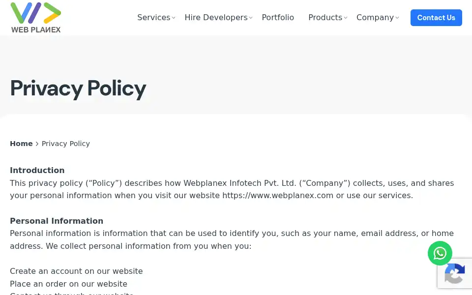Screen dimensions: 472x295
Task: Click the reCAPTCHA badge icon
Action: (454, 273)
